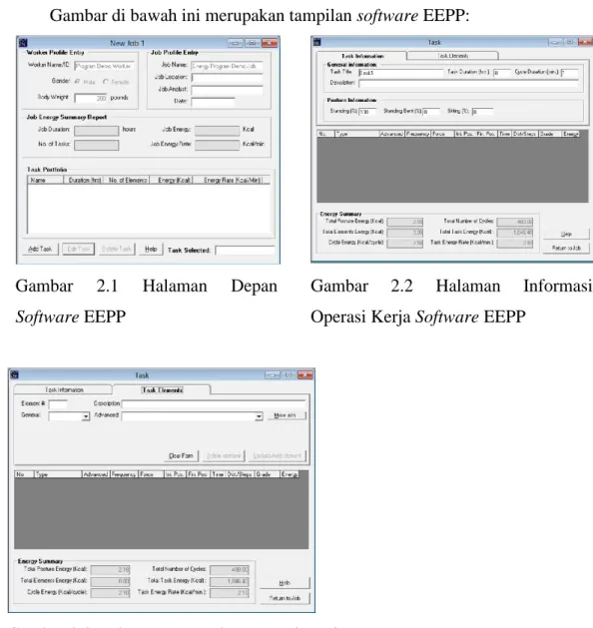Click the Job Analyst field
593x628 pixels.
tap(227, 90)
